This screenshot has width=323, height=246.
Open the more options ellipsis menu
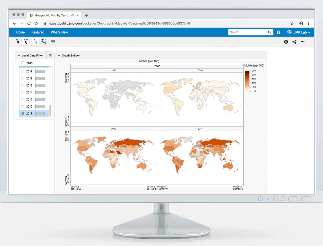click(x=303, y=42)
